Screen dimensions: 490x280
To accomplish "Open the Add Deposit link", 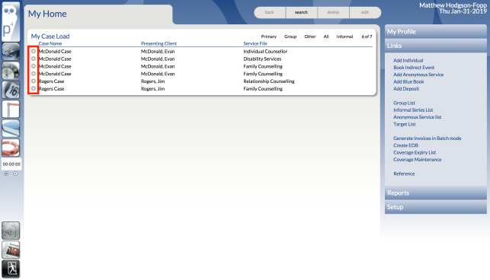I will pos(406,89).
